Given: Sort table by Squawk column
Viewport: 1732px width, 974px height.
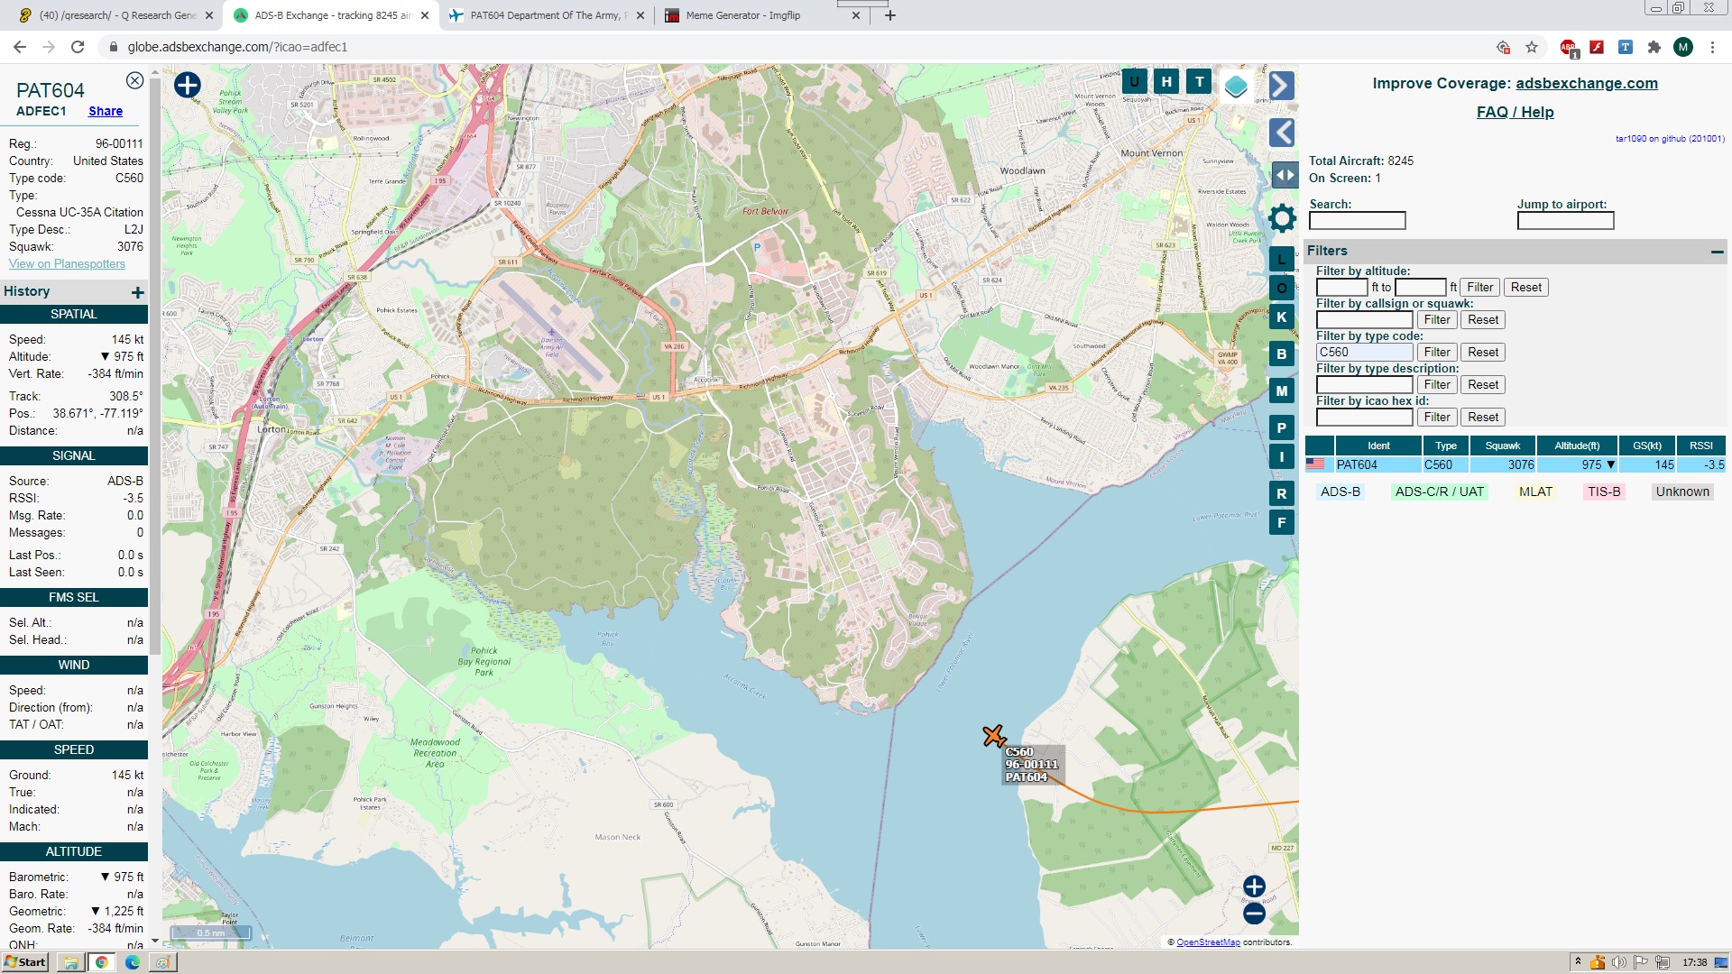Looking at the screenshot, I should click(1503, 446).
